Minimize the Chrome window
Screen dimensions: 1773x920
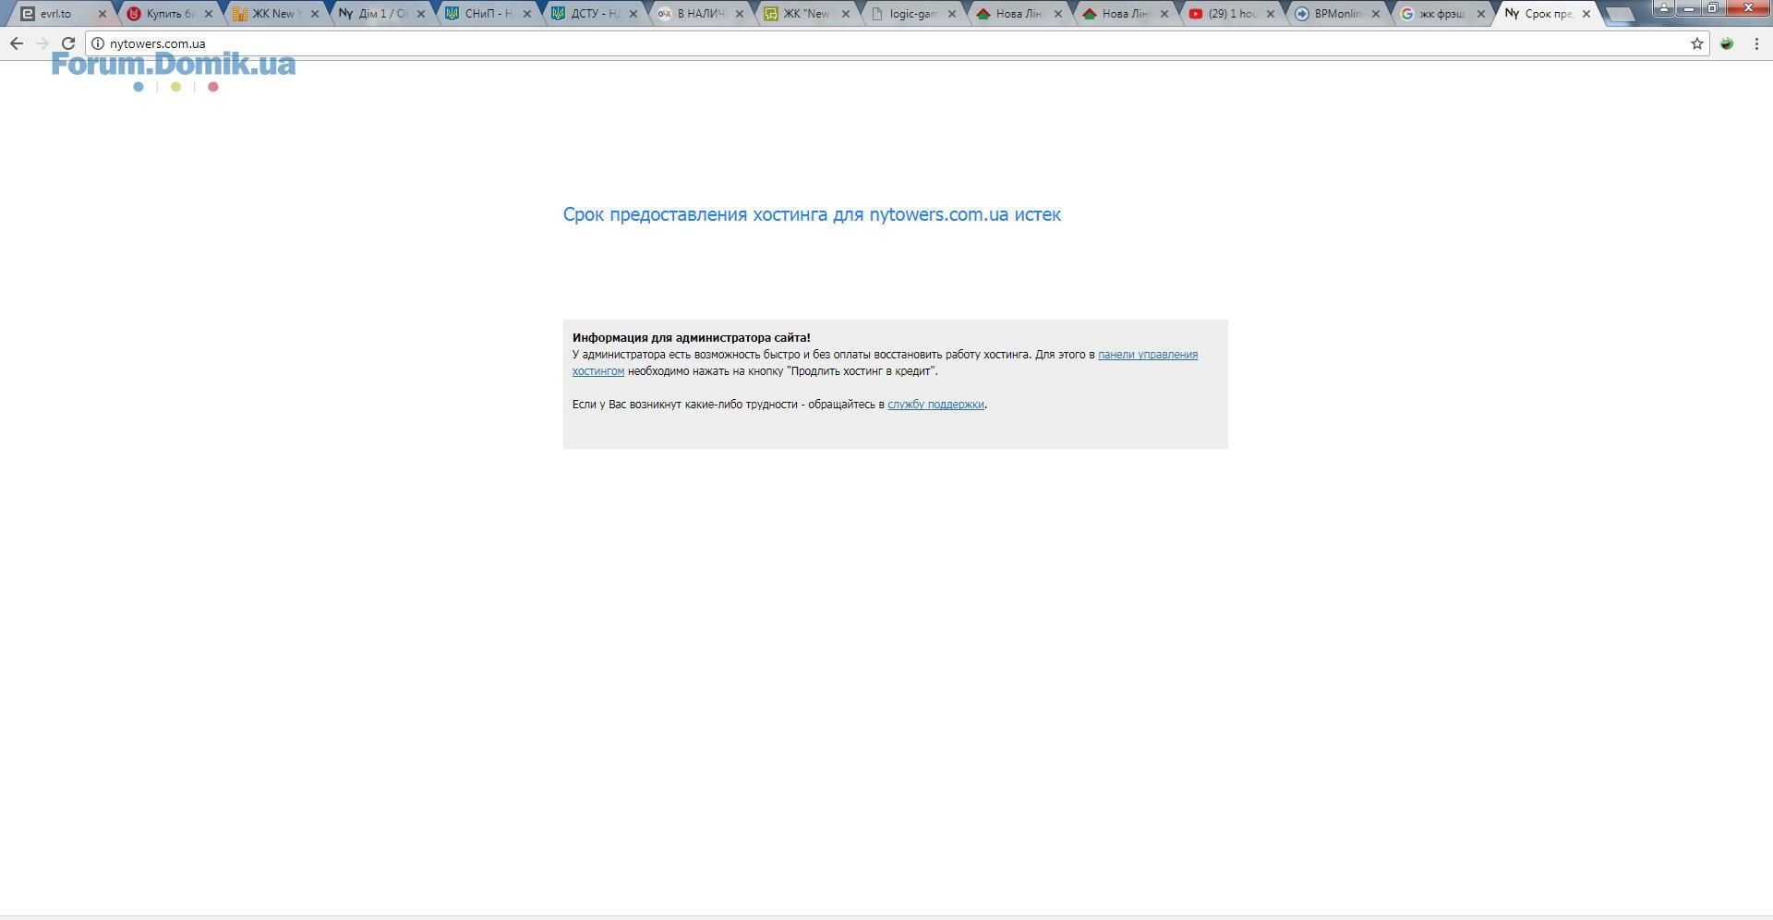1689,7
